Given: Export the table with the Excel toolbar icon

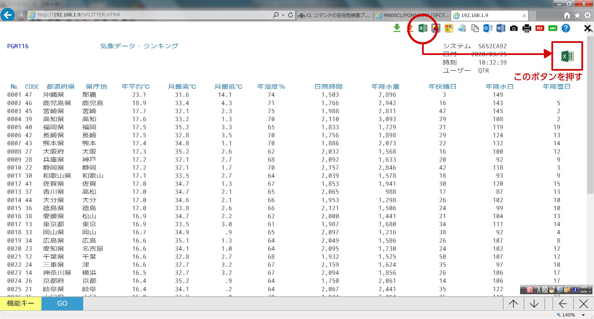Looking at the screenshot, I should coord(423,28).
